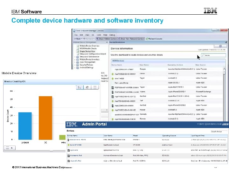This screenshot has width=229, height=172.
Task: Click the search magnifier icon
Action: pos(203,55)
